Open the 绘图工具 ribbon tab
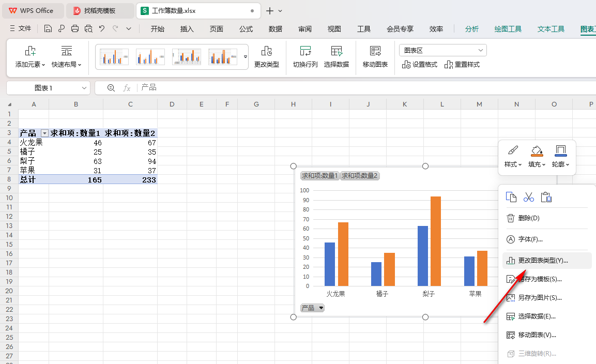 click(x=508, y=29)
